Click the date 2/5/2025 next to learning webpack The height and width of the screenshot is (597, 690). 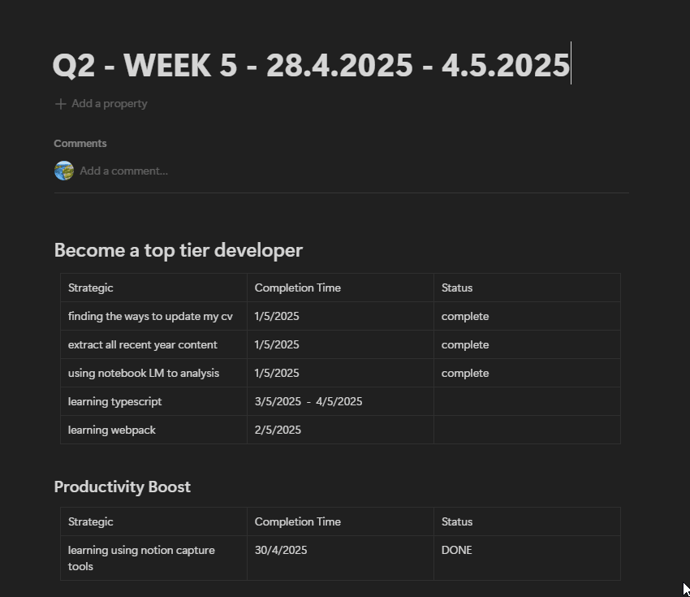click(x=278, y=430)
